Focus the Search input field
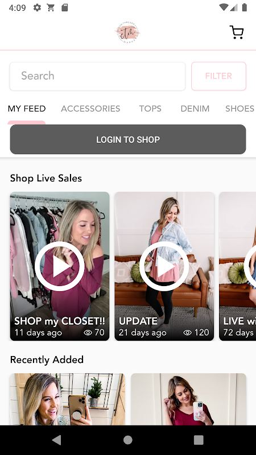 [97, 76]
